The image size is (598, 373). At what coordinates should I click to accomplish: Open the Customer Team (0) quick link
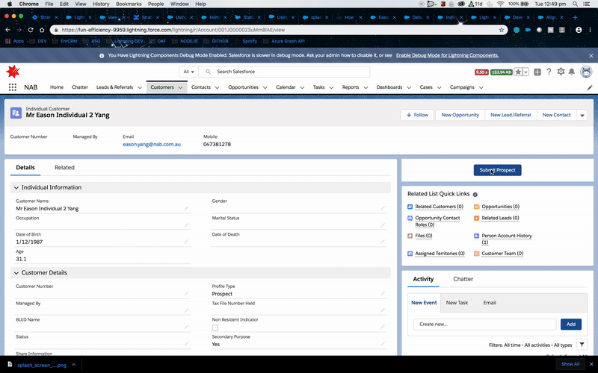pos(502,254)
